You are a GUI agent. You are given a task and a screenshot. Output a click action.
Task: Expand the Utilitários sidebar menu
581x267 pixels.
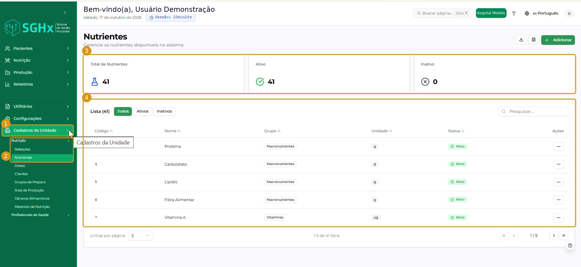point(37,106)
